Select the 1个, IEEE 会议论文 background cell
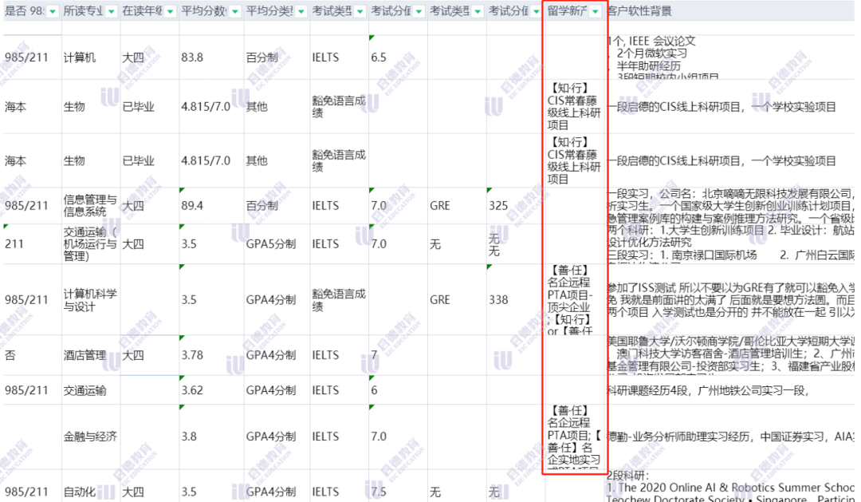This screenshot has height=502, width=861. pos(730,57)
